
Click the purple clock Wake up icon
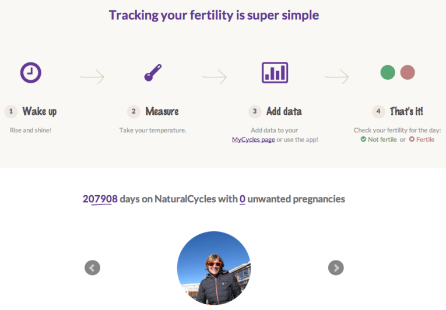tap(31, 72)
